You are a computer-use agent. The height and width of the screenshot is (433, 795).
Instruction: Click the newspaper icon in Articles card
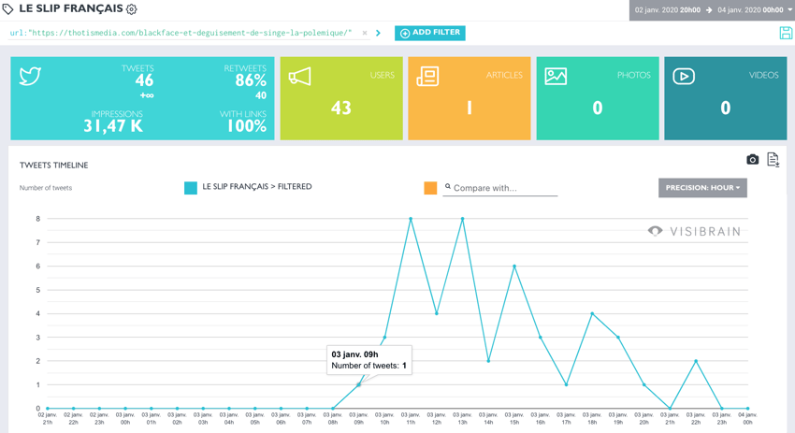[427, 76]
